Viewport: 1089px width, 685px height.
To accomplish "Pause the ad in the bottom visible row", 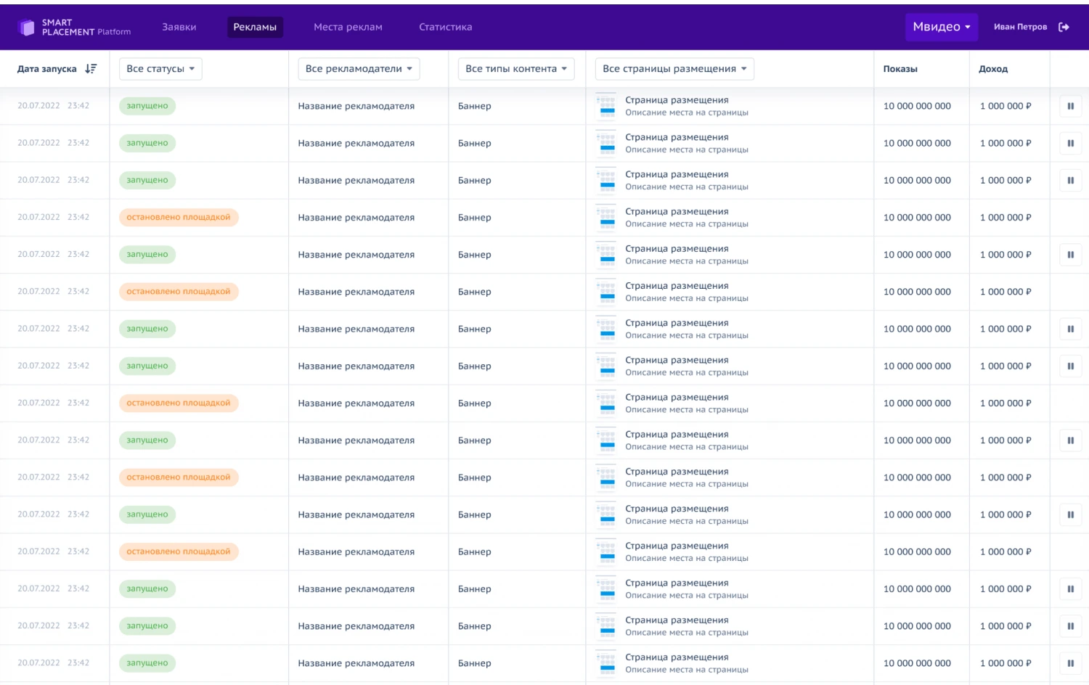I will click(x=1070, y=663).
